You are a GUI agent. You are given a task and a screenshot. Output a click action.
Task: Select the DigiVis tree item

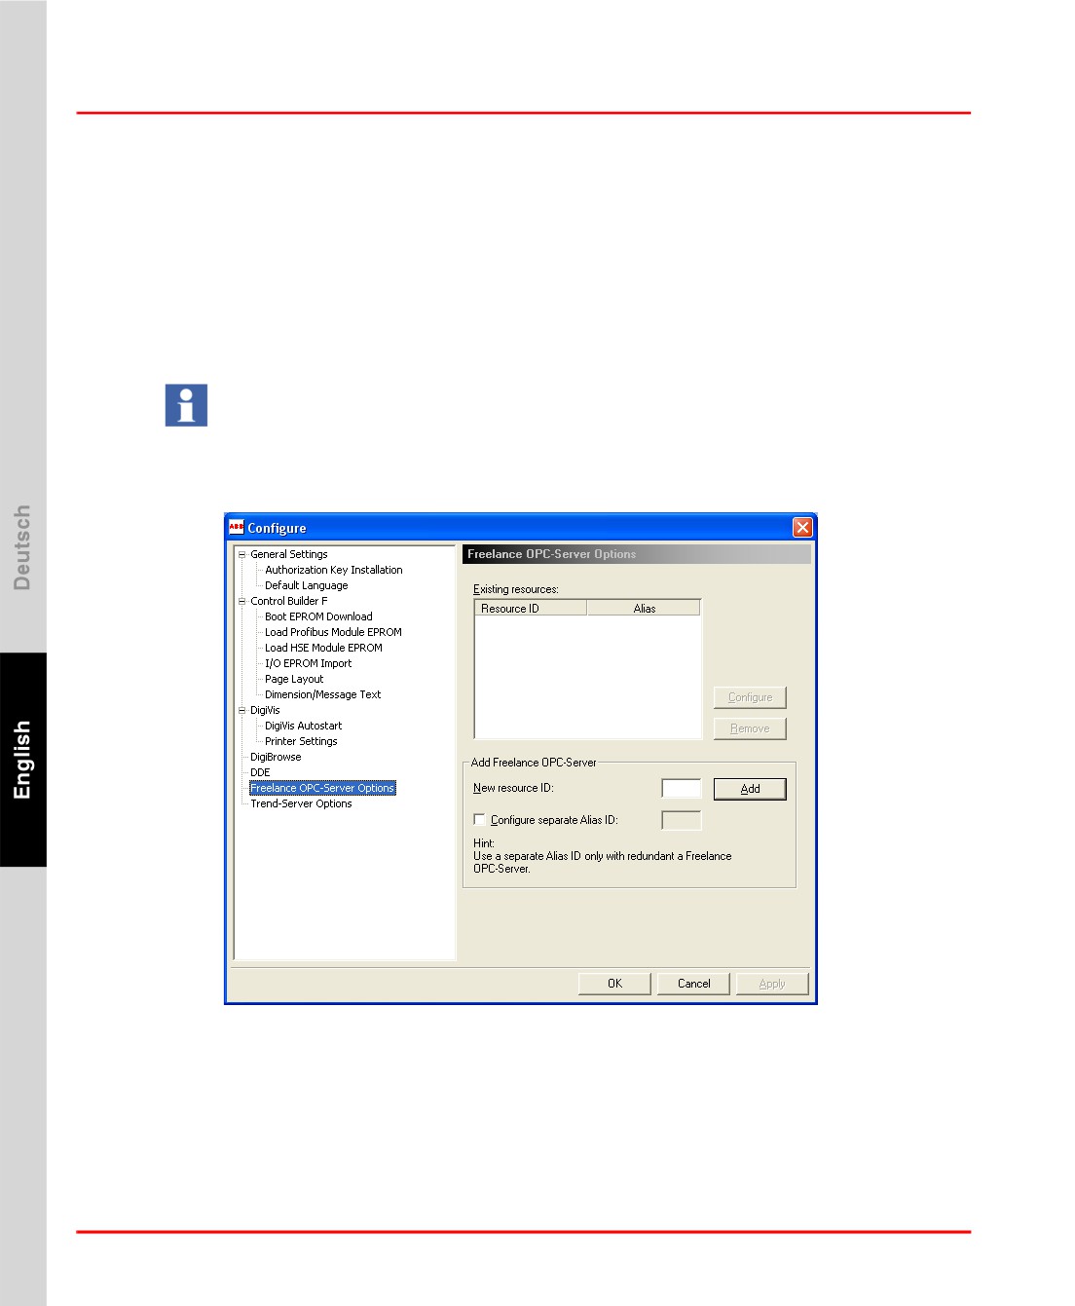(x=265, y=710)
